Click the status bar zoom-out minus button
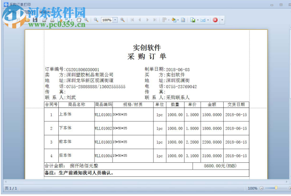Viewport: 291px width, 196px height. click(262, 188)
